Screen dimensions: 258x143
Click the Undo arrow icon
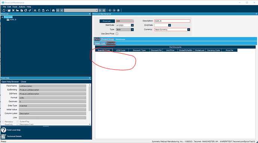click(47, 10)
